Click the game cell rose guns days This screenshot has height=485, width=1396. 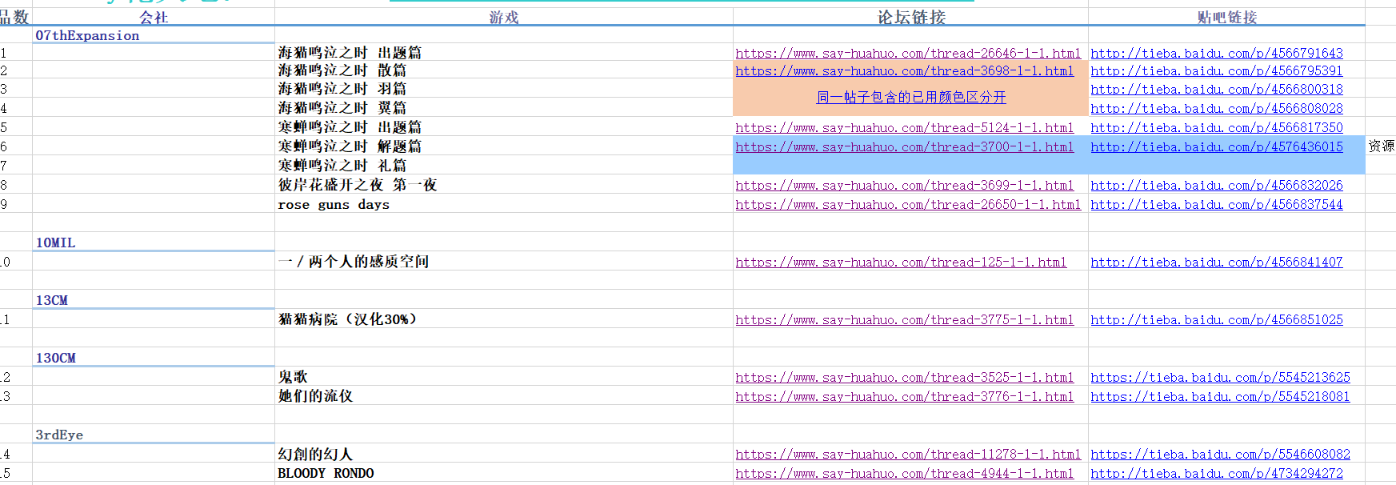[x=504, y=204]
